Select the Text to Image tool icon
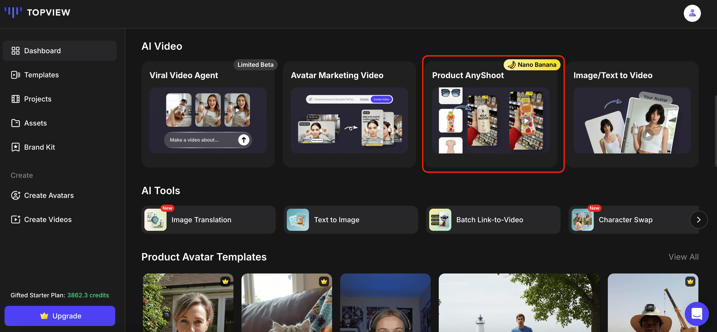The height and width of the screenshot is (332, 717). (x=298, y=219)
